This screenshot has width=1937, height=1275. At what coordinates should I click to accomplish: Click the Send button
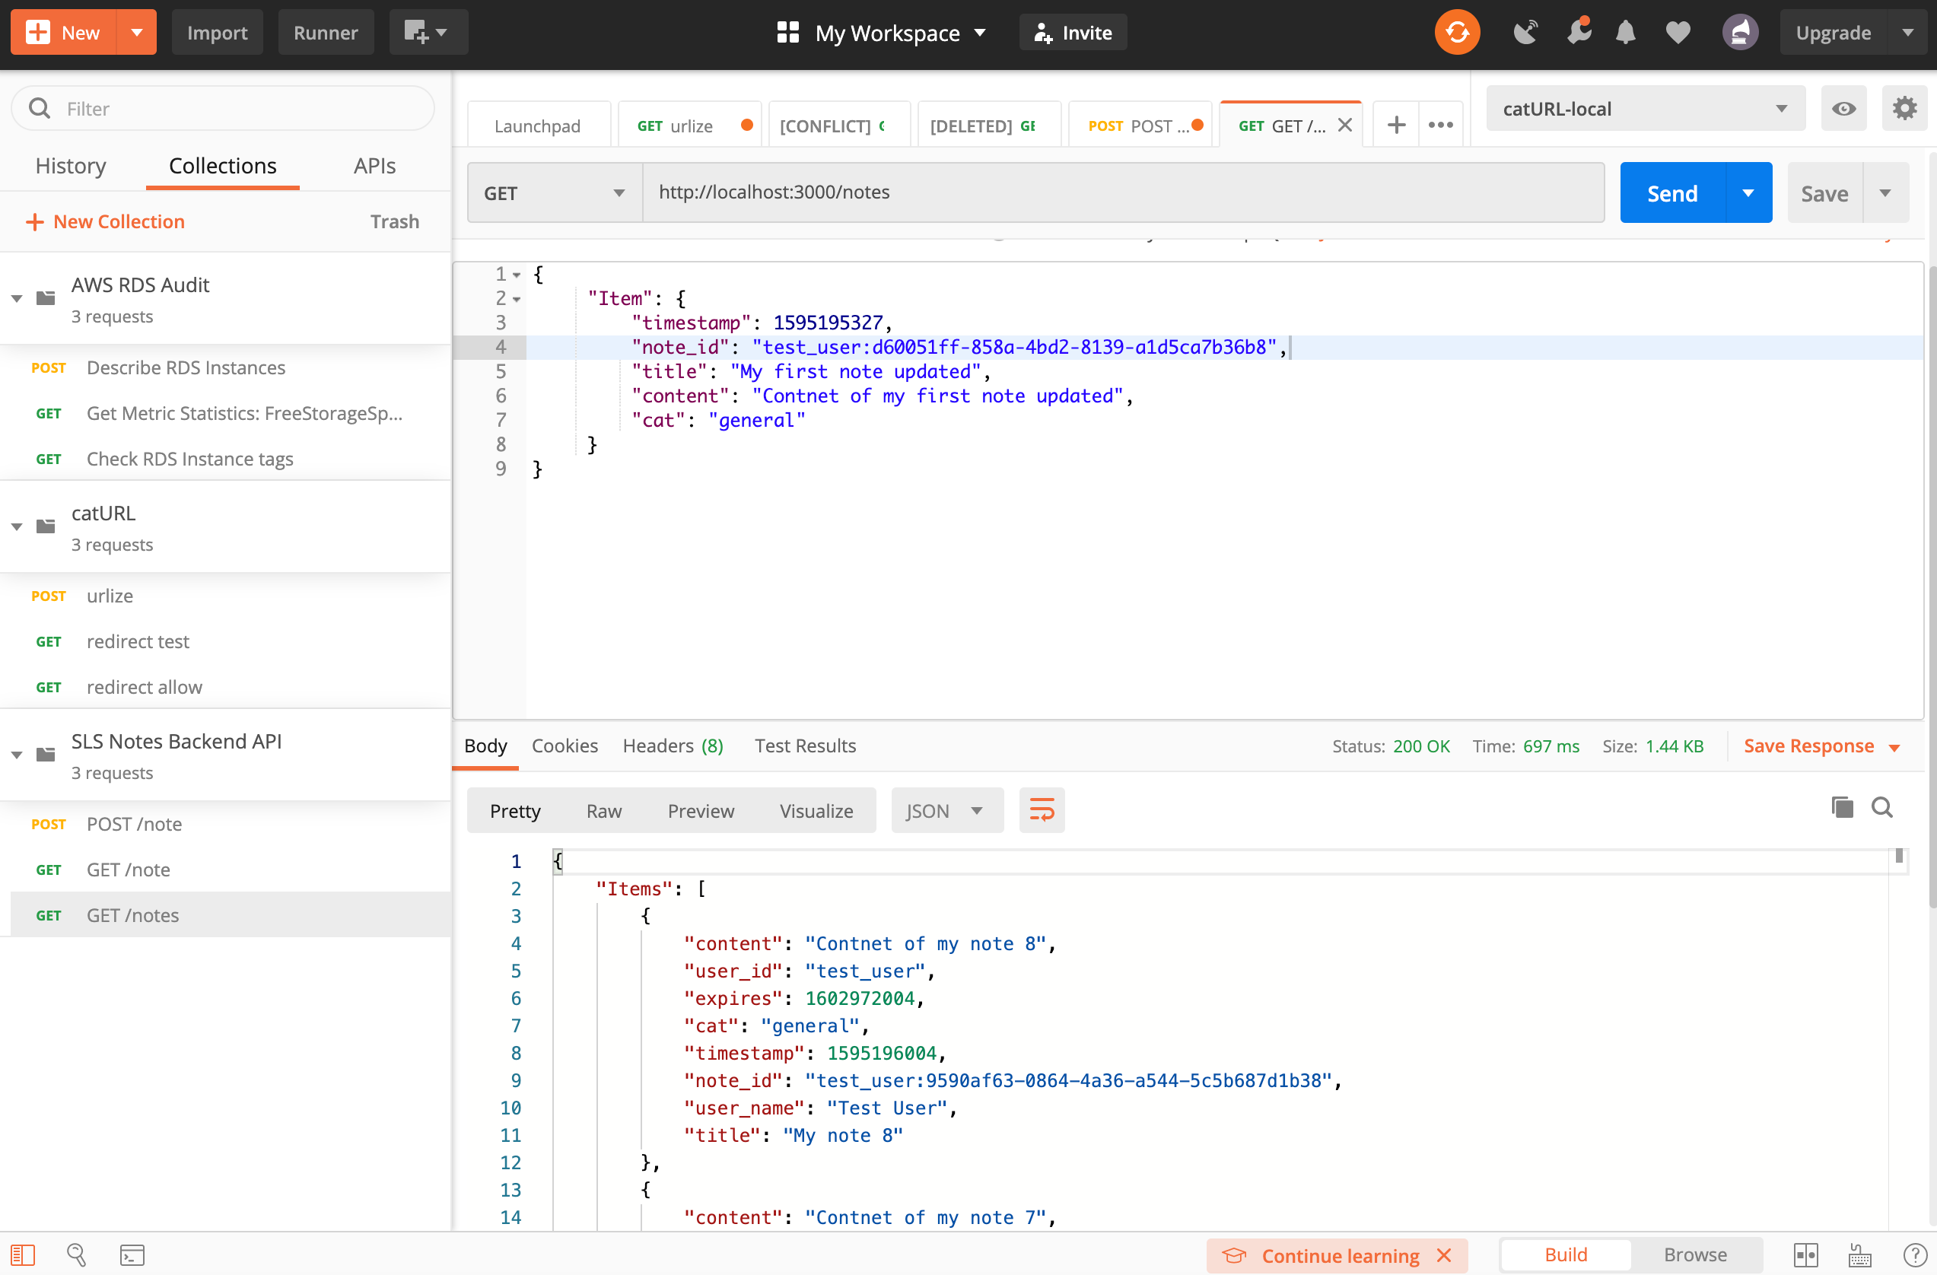click(x=1671, y=192)
